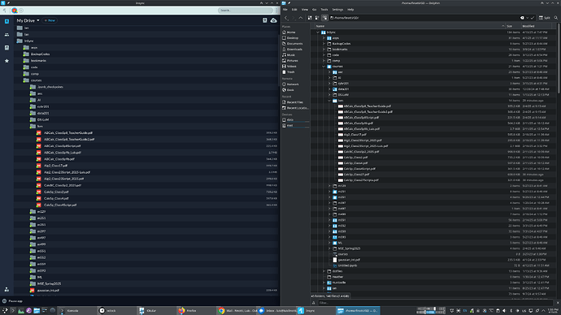Click Dolphin's search magnifier icon
The width and height of the screenshot is (561, 315).
pos(555,18)
